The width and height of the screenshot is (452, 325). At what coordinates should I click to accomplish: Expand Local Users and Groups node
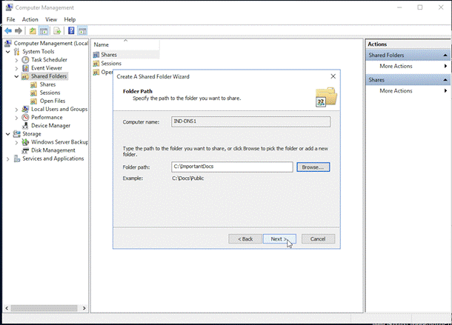(16, 110)
